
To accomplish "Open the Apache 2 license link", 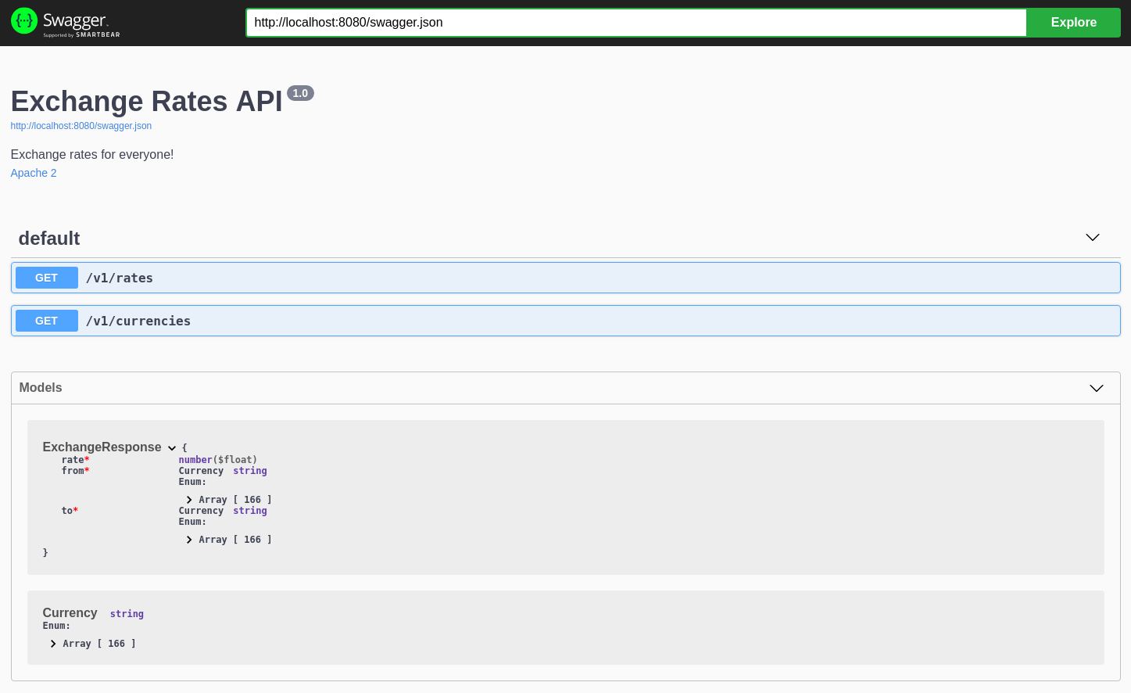I will click(34, 173).
